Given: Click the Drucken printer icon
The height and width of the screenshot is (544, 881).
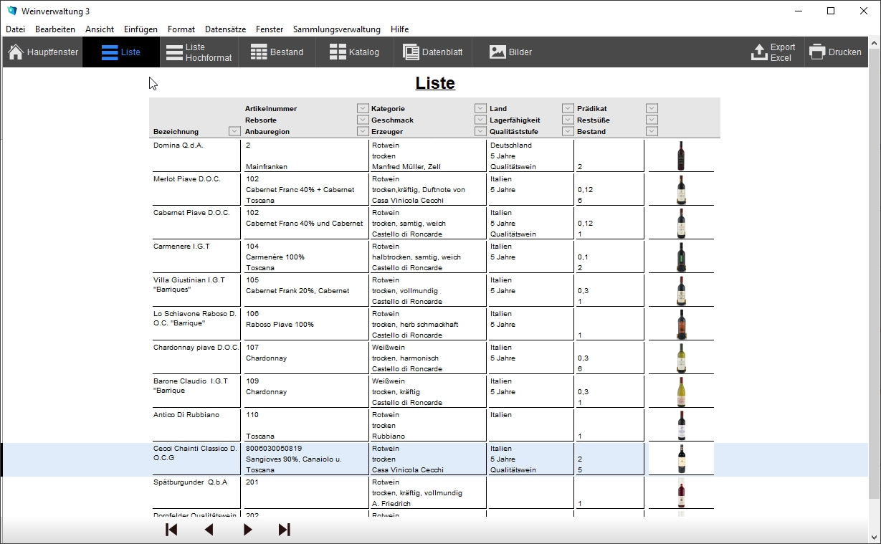Looking at the screenshot, I should 817,52.
